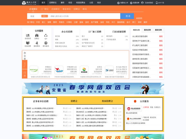Open 招聘职位 in top navigation
The image size is (186, 139).
pyautogui.click(x=53, y=3)
